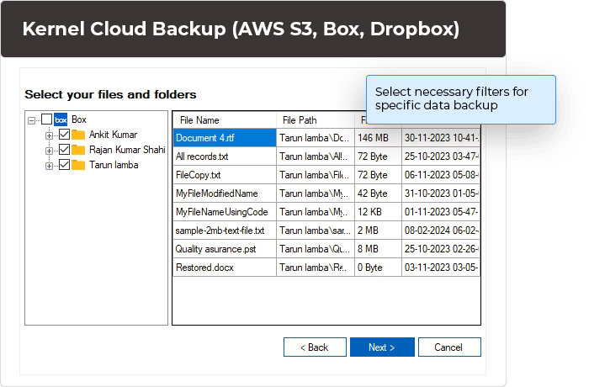The image size is (589, 387).
Task: Select sample-2mb-text-file.txt file name
Action: pos(220,231)
